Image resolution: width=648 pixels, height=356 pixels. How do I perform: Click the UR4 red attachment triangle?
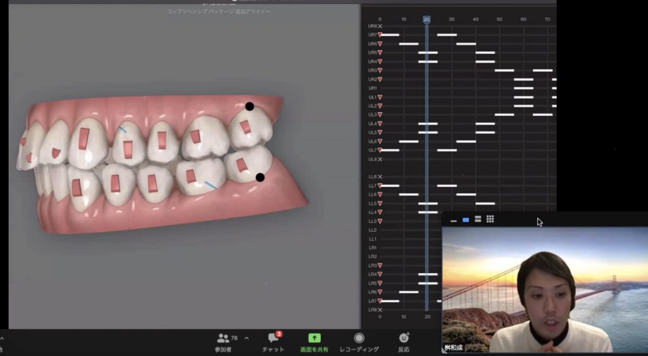(380, 61)
